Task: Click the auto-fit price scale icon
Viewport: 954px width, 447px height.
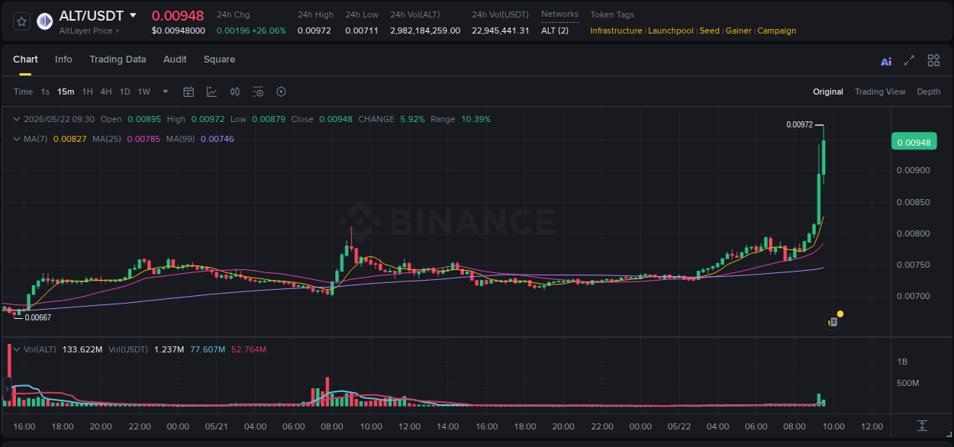Action: [922, 425]
